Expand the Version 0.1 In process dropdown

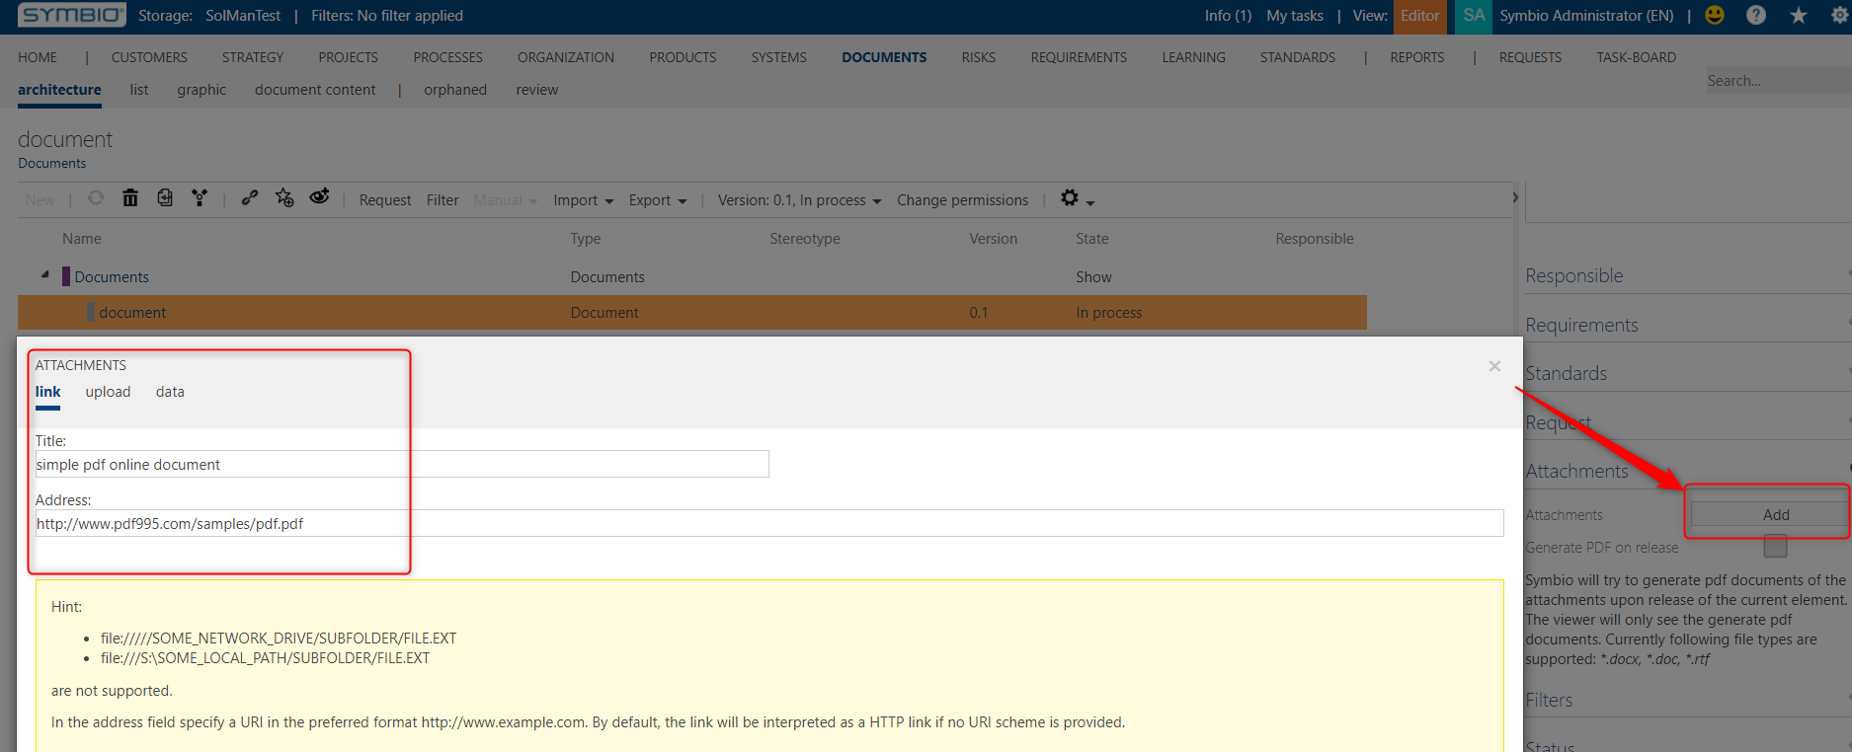(800, 200)
